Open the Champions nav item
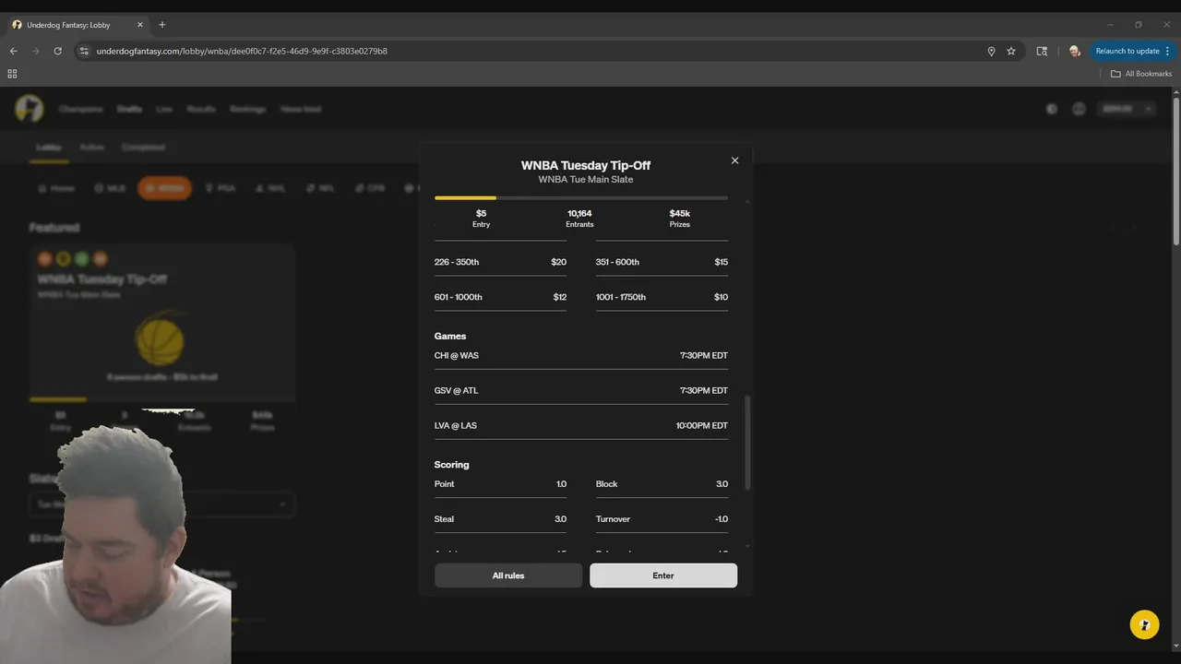 coord(81,109)
